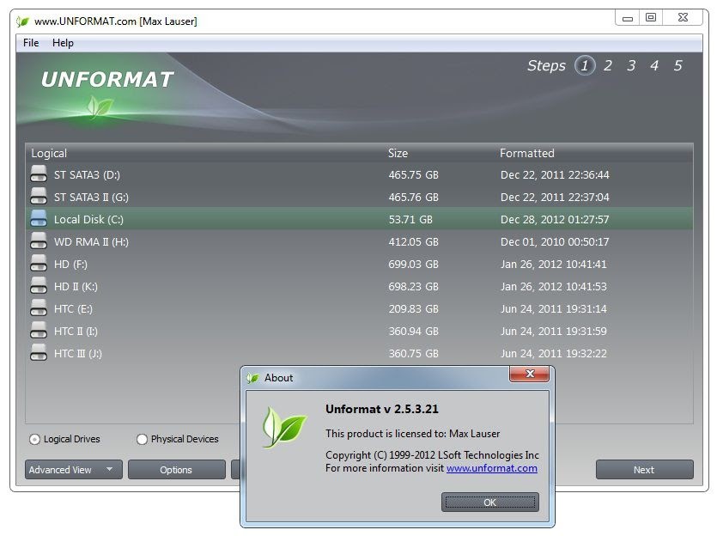Click the 698.23 GB size value
This screenshot has height=536, width=717.
coord(413,287)
